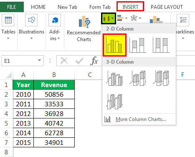The width and height of the screenshot is (195, 157).
Task: Click cell containing 62728
Action: pyautogui.click(x=54, y=133)
